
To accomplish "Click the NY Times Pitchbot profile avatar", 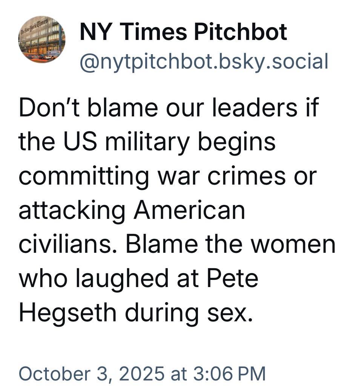I will [x=41, y=40].
